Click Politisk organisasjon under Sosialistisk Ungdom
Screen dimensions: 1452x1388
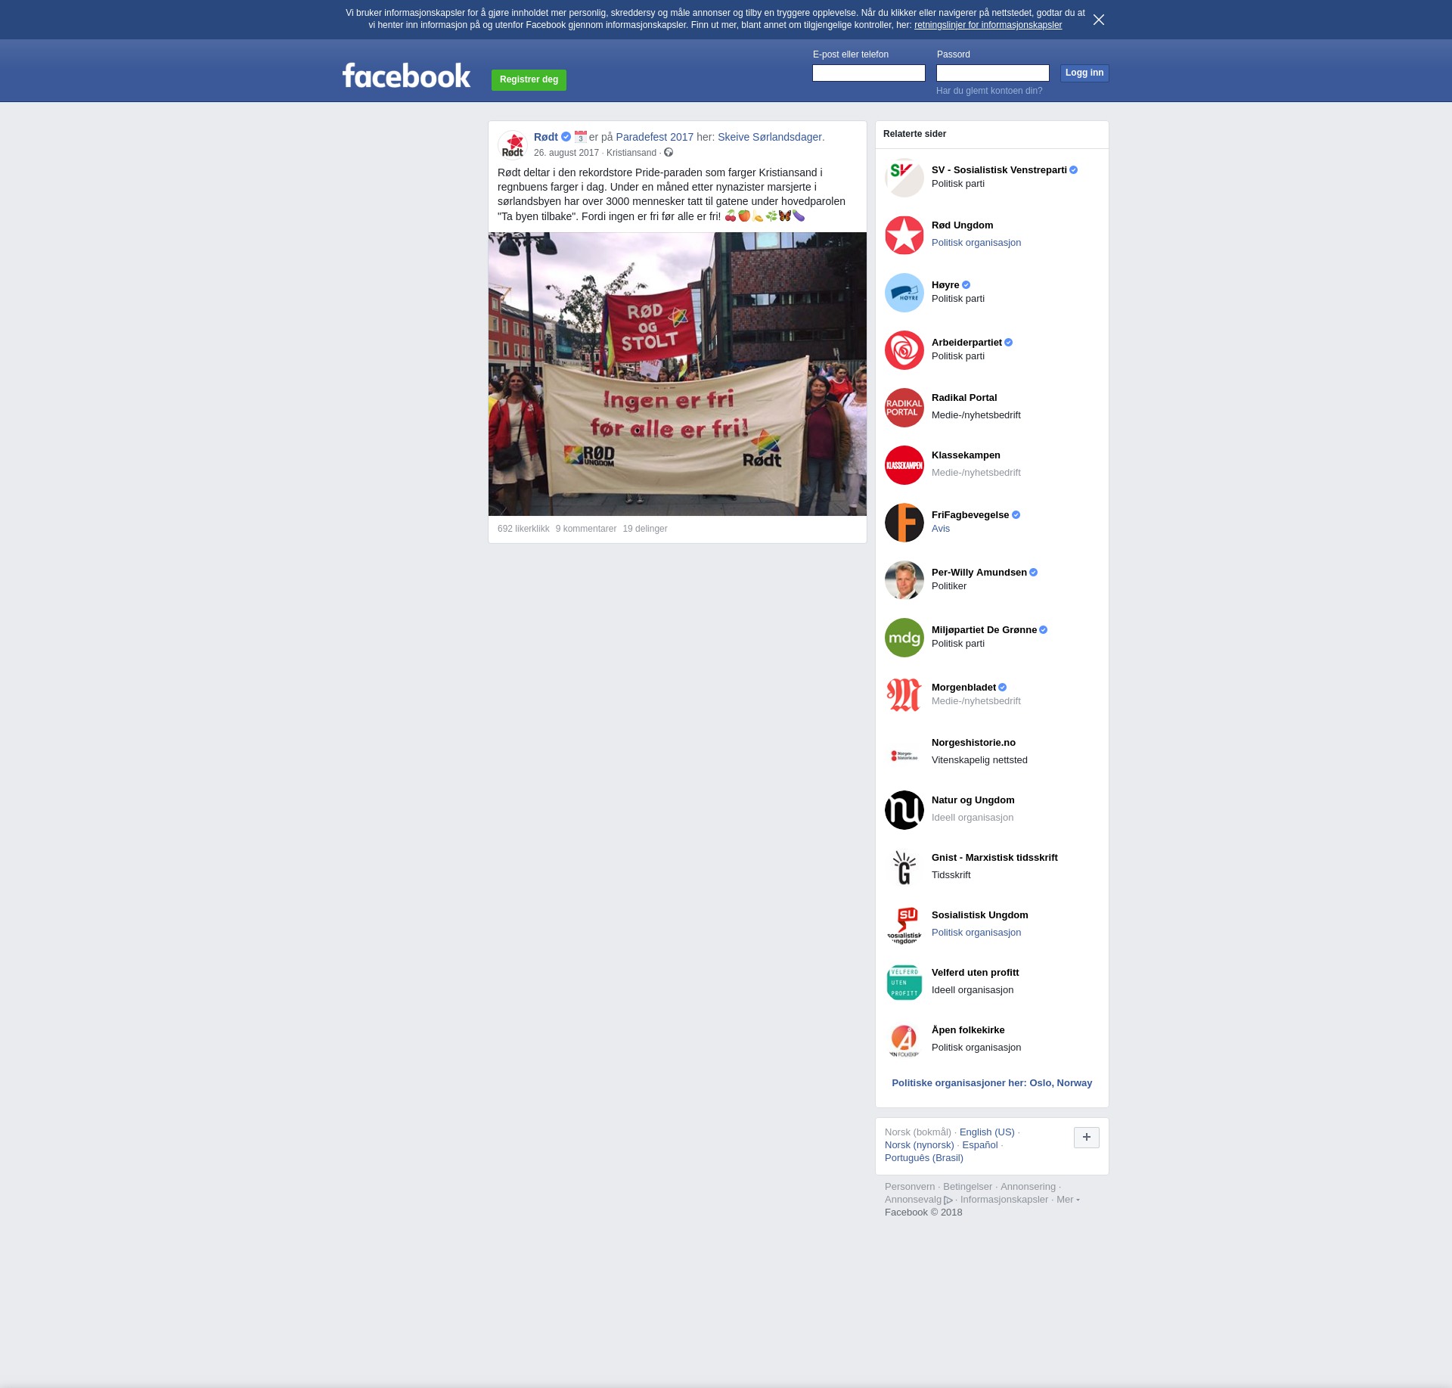[x=976, y=933]
